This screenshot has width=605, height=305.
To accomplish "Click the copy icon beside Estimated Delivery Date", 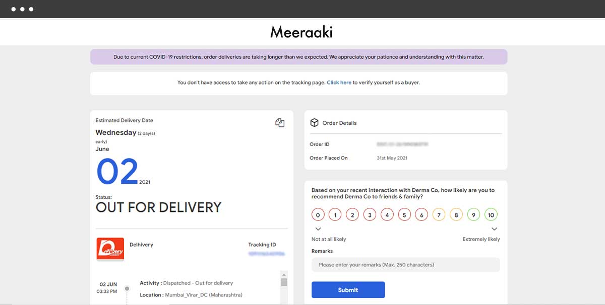I will pos(280,123).
